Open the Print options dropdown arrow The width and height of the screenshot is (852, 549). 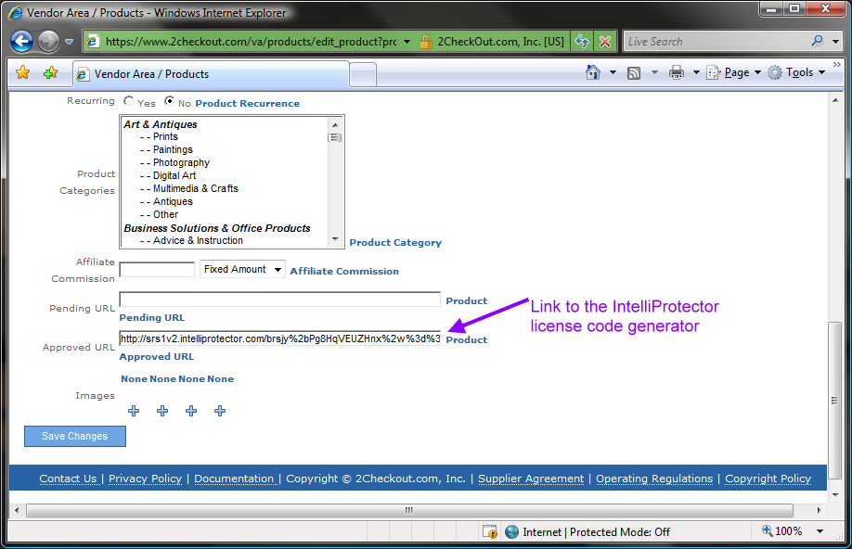(x=695, y=72)
